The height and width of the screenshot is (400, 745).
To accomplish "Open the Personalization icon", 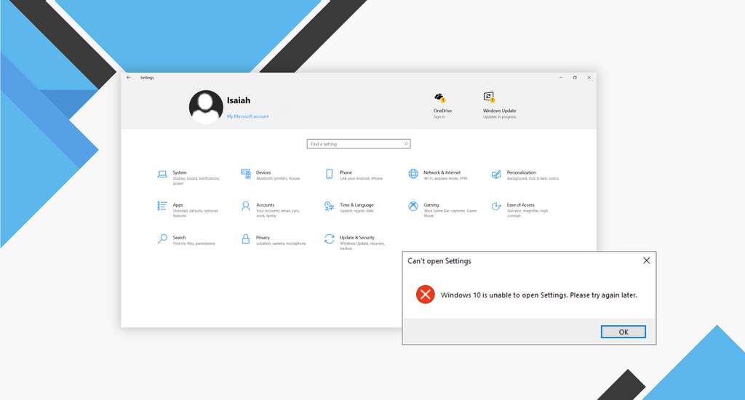I will point(496,175).
